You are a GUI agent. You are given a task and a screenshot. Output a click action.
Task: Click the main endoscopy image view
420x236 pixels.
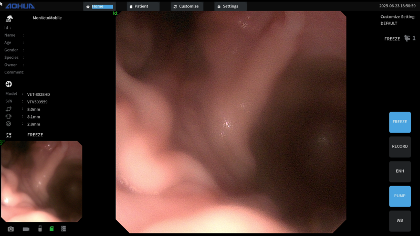230,122
